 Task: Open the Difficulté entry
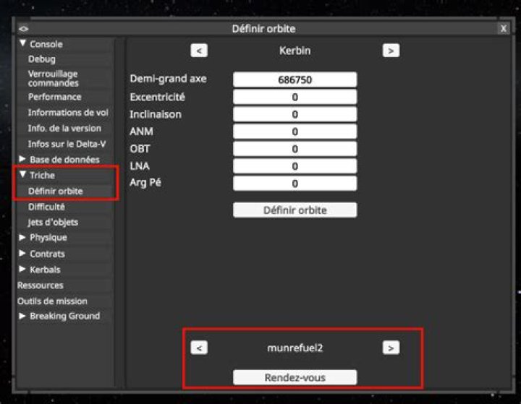click(x=46, y=207)
